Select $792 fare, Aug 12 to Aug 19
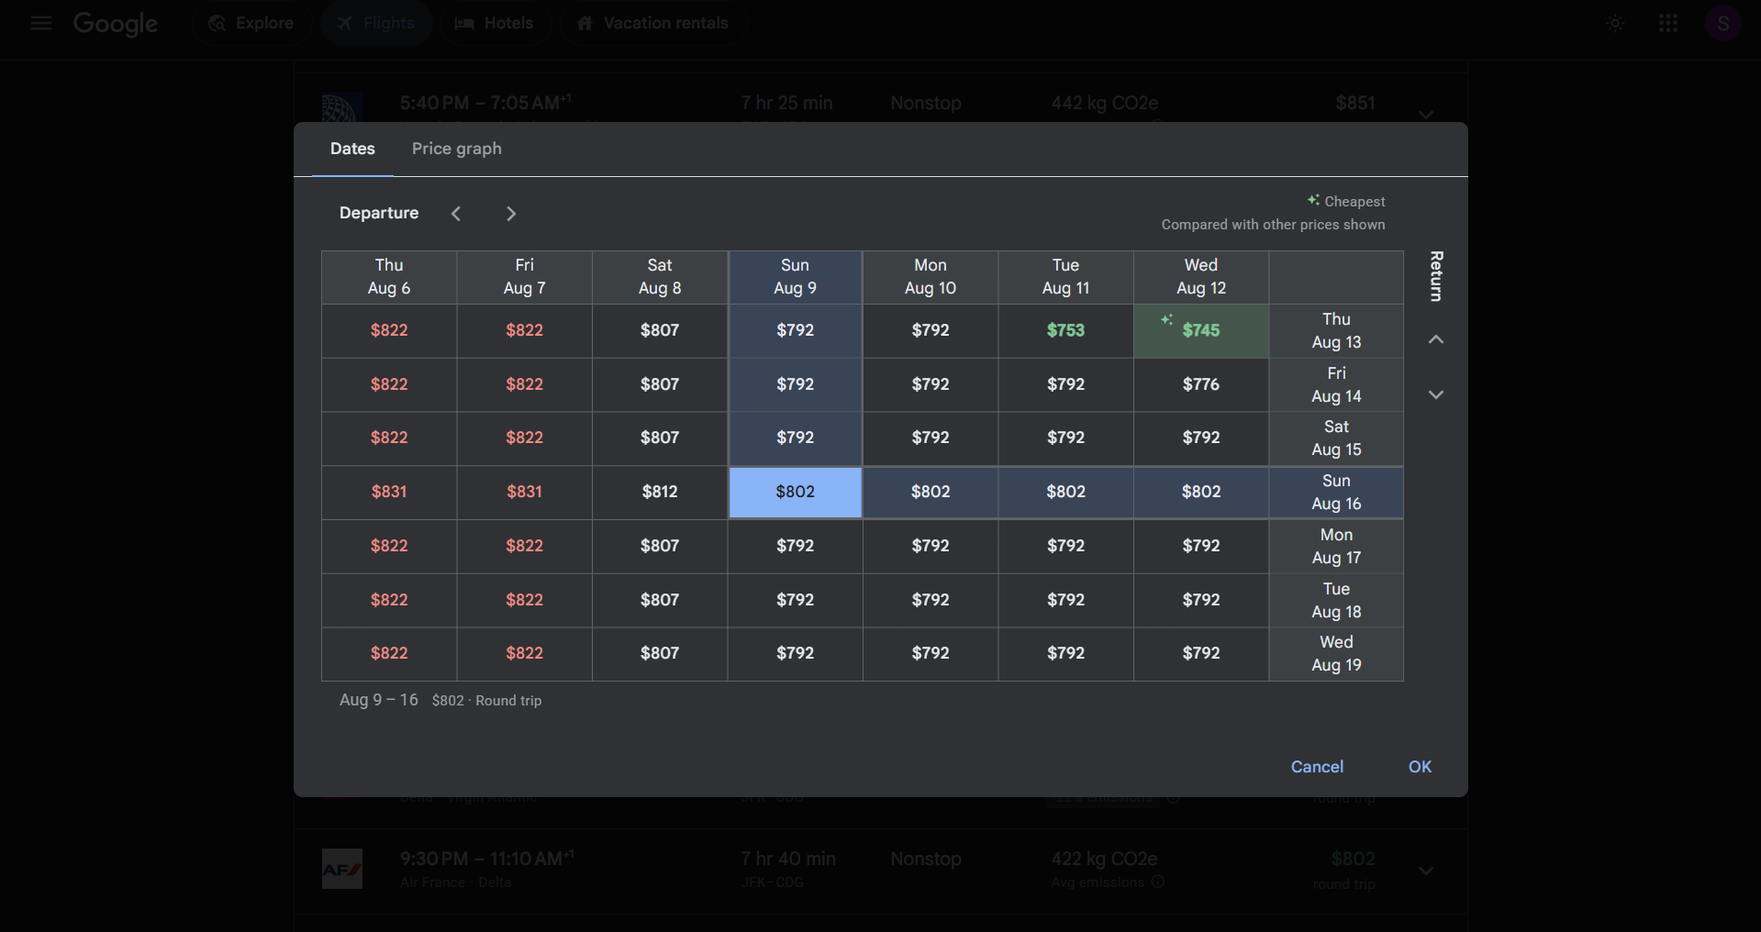This screenshot has height=932, width=1761. [x=1201, y=654]
